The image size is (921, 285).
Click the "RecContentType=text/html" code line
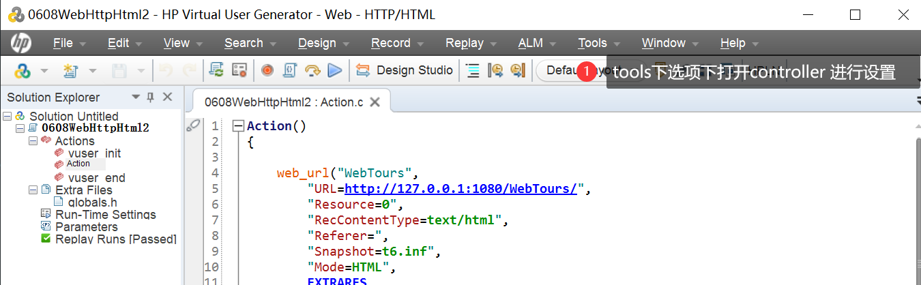(408, 220)
